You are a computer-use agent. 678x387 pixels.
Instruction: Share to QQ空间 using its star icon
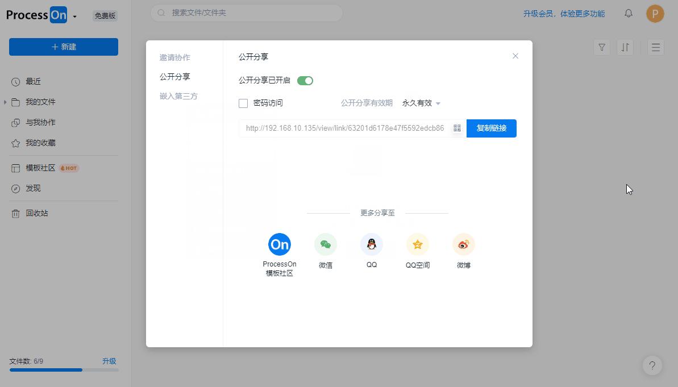click(x=418, y=244)
